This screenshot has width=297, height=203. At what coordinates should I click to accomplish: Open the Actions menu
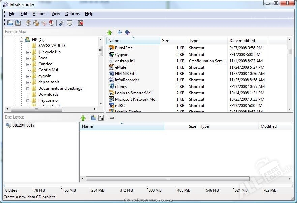coord(39,14)
